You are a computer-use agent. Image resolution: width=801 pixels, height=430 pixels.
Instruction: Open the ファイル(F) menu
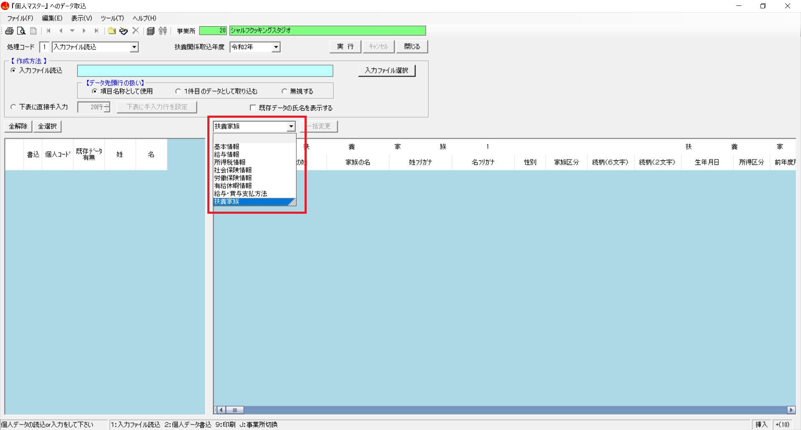pyautogui.click(x=20, y=18)
